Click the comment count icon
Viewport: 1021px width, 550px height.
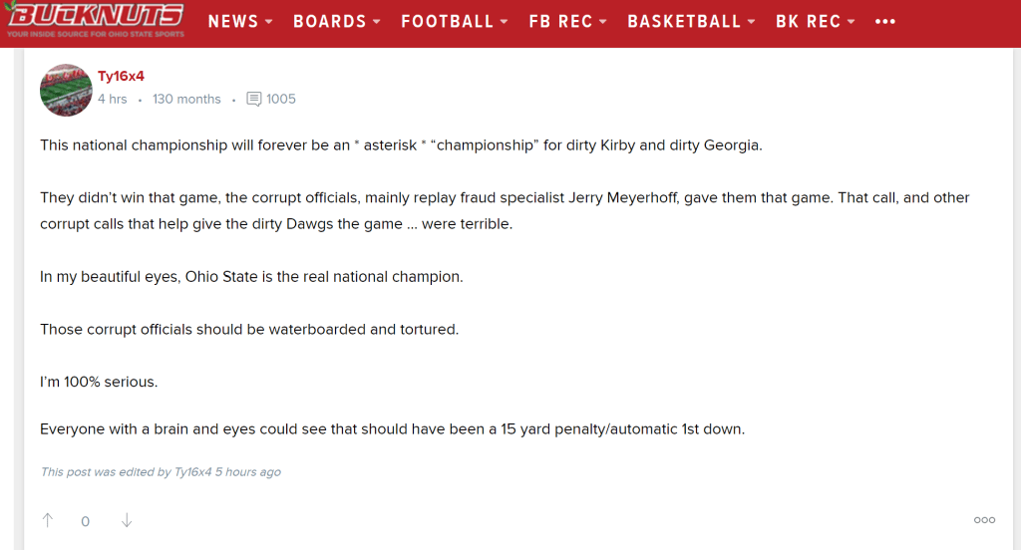pos(254,99)
